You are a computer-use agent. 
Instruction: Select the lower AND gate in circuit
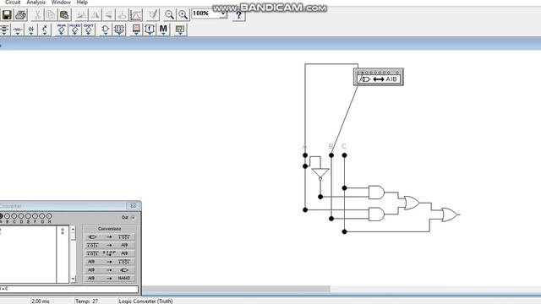[x=376, y=214]
